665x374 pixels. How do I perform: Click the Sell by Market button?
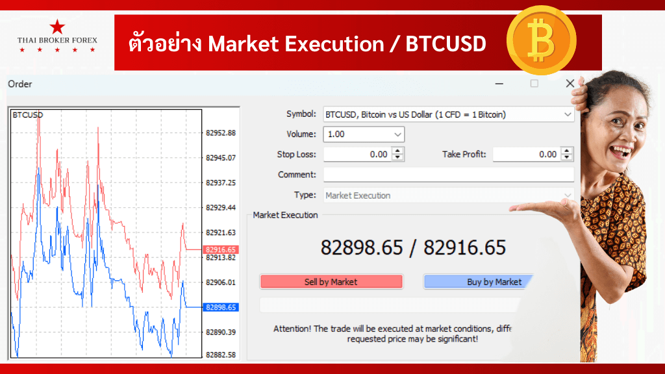coord(331,282)
